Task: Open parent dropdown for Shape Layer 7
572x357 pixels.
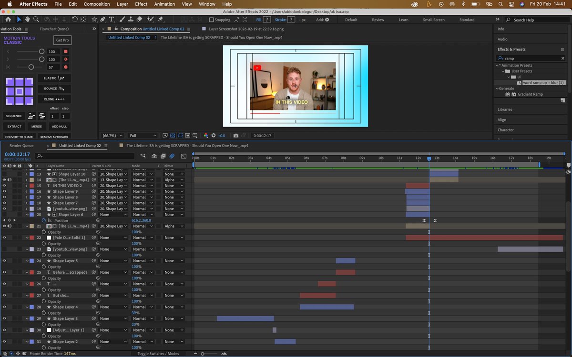Action: [x=113, y=203]
